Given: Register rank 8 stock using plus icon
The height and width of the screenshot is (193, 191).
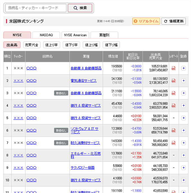Looking at the screenshot, I should (x=183, y=155).
